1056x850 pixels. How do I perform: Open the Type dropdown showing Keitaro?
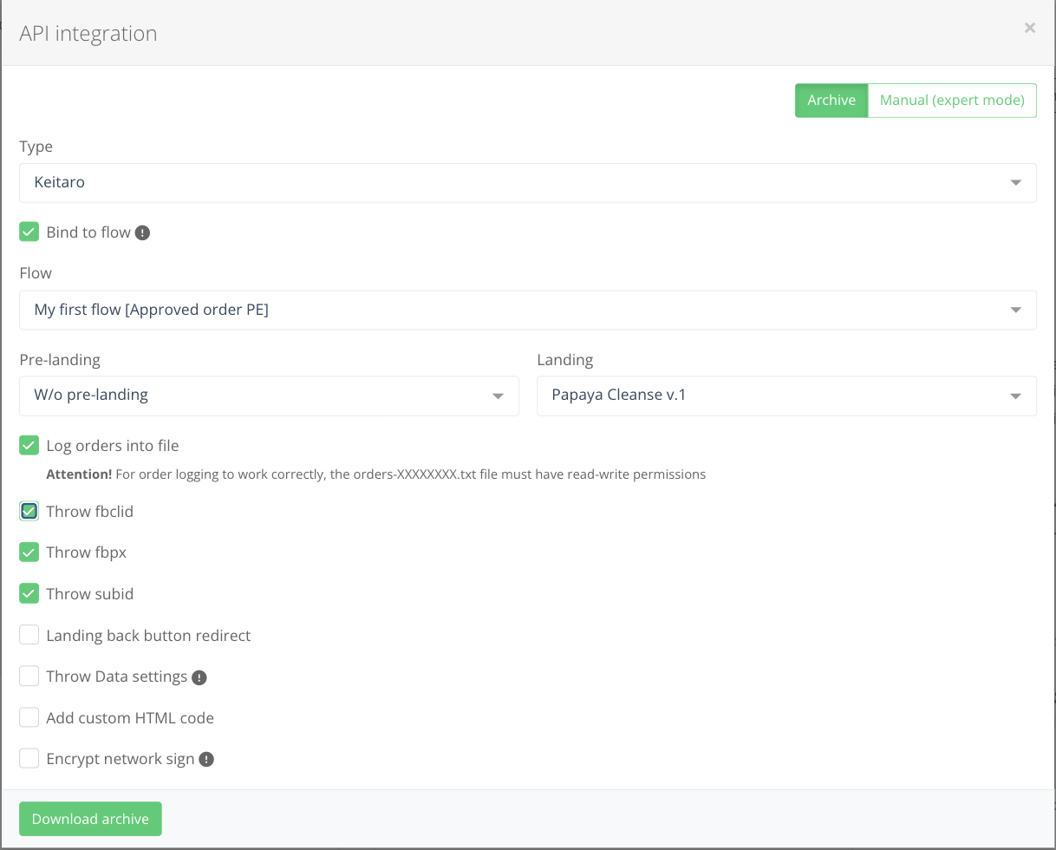pos(528,183)
